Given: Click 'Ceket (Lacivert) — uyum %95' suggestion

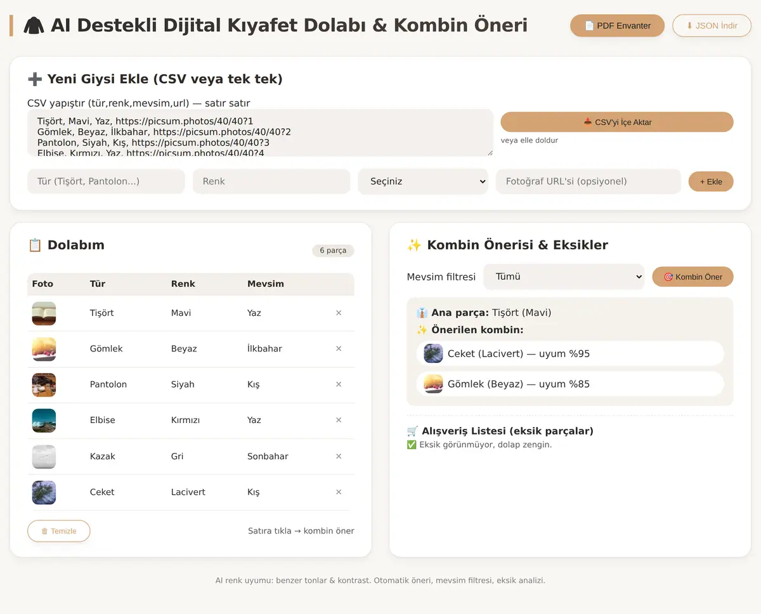Looking at the screenshot, I should pyautogui.click(x=570, y=353).
